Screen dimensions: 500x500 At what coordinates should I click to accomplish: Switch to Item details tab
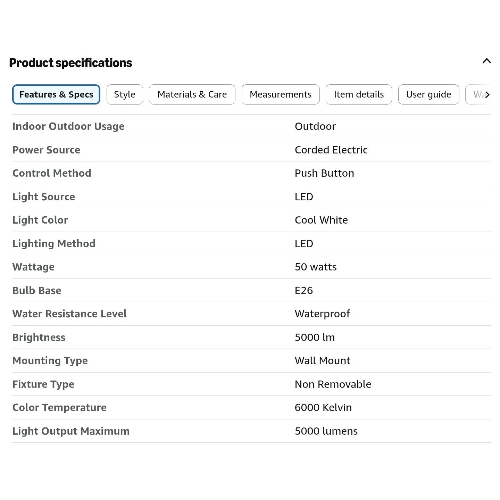click(359, 94)
